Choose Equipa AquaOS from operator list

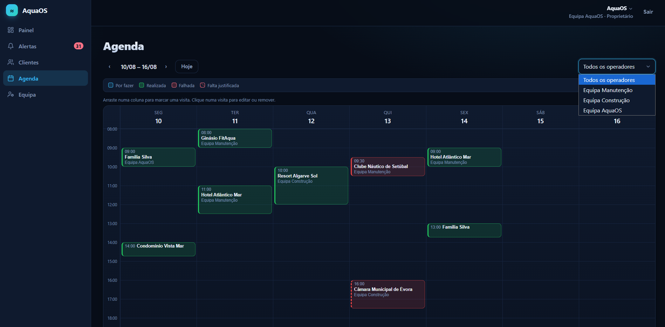pos(617,110)
